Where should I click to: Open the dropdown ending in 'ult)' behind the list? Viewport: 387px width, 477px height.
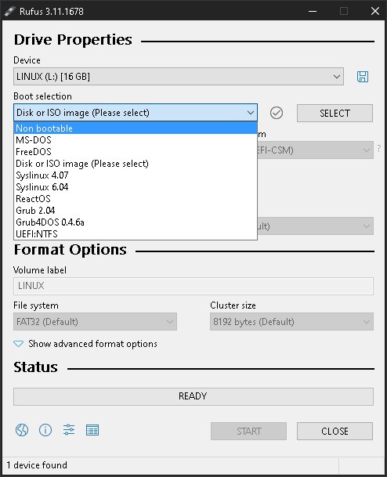[x=315, y=226]
